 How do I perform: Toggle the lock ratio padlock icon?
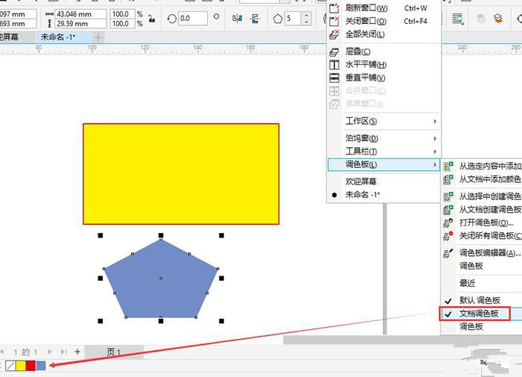click(151, 19)
